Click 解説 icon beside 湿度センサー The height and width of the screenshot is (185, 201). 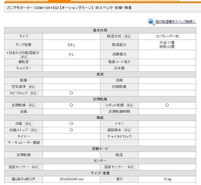[x=131, y=167]
